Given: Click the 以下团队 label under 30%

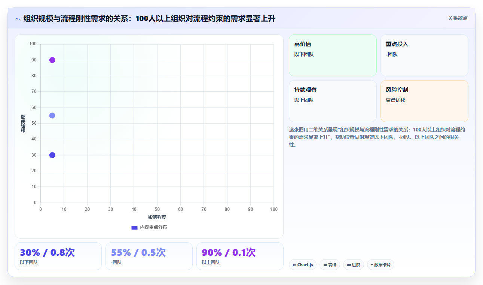Looking at the screenshot, I should coord(29,263).
